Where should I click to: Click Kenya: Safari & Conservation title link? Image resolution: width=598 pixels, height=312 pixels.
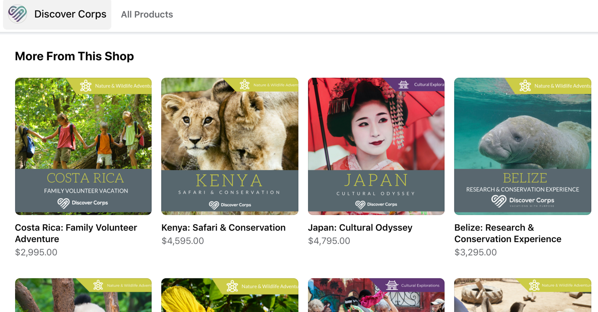coord(223,227)
